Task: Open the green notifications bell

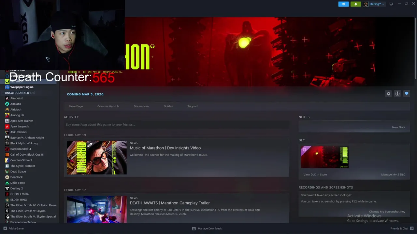Action: [355, 4]
